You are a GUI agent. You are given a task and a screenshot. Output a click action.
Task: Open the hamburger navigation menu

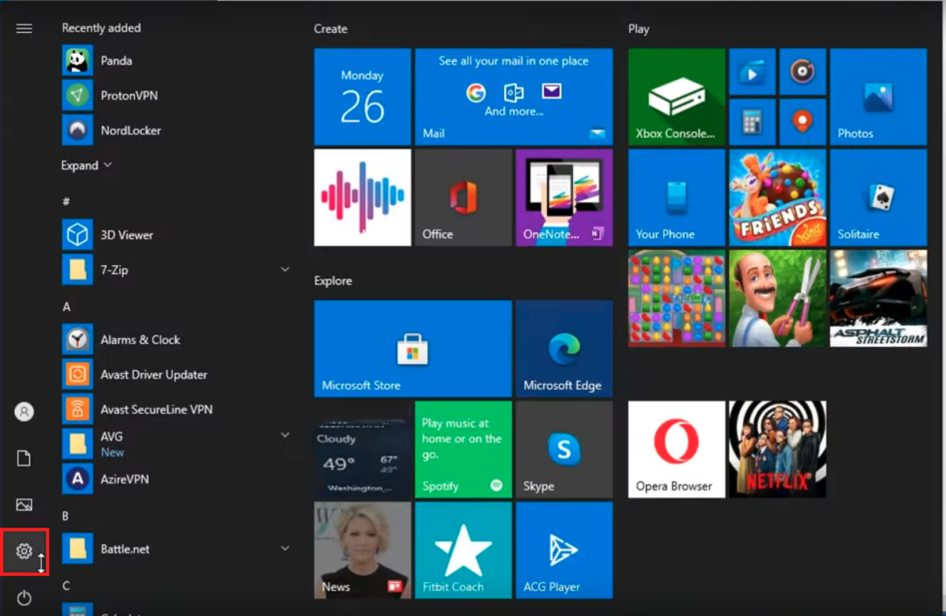(24, 28)
